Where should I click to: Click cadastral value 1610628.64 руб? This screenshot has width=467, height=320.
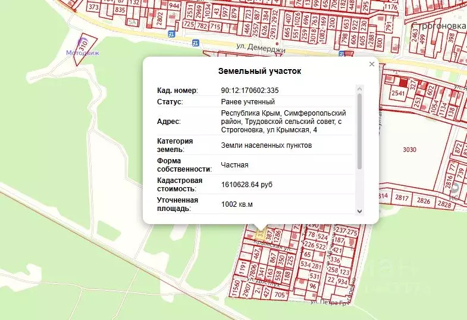pos(247,185)
